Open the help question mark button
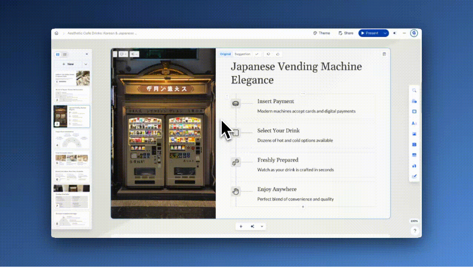This screenshot has width=473, height=268. (415, 231)
